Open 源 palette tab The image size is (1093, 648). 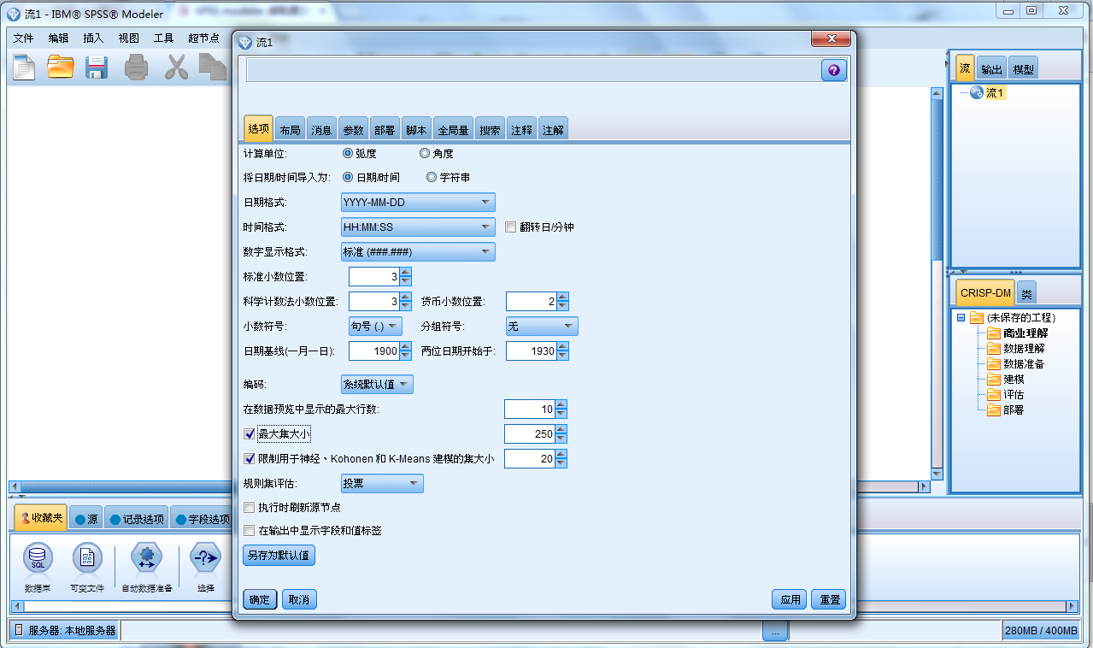[x=85, y=519]
